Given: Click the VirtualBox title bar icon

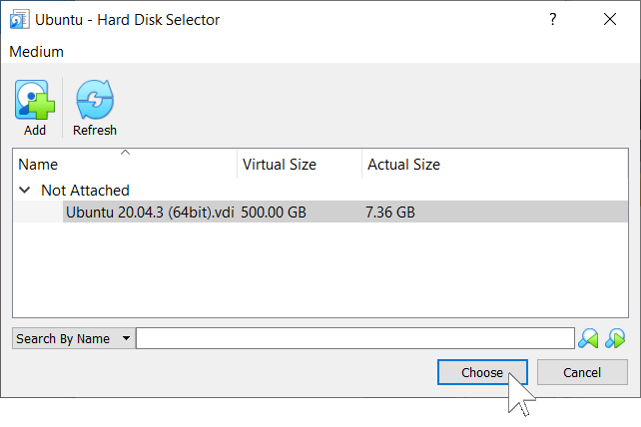Looking at the screenshot, I should tap(19, 20).
